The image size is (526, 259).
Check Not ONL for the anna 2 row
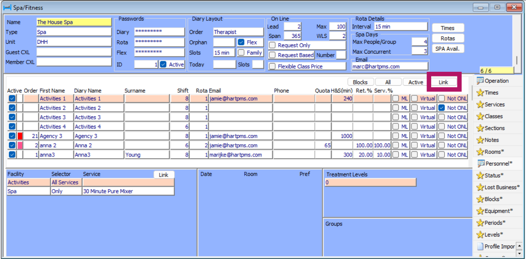point(441,145)
